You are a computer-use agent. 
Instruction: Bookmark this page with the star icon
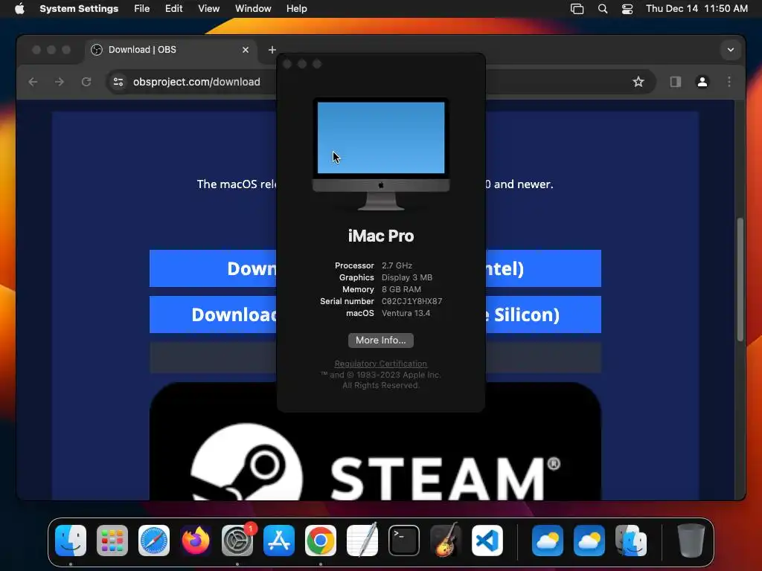(638, 82)
